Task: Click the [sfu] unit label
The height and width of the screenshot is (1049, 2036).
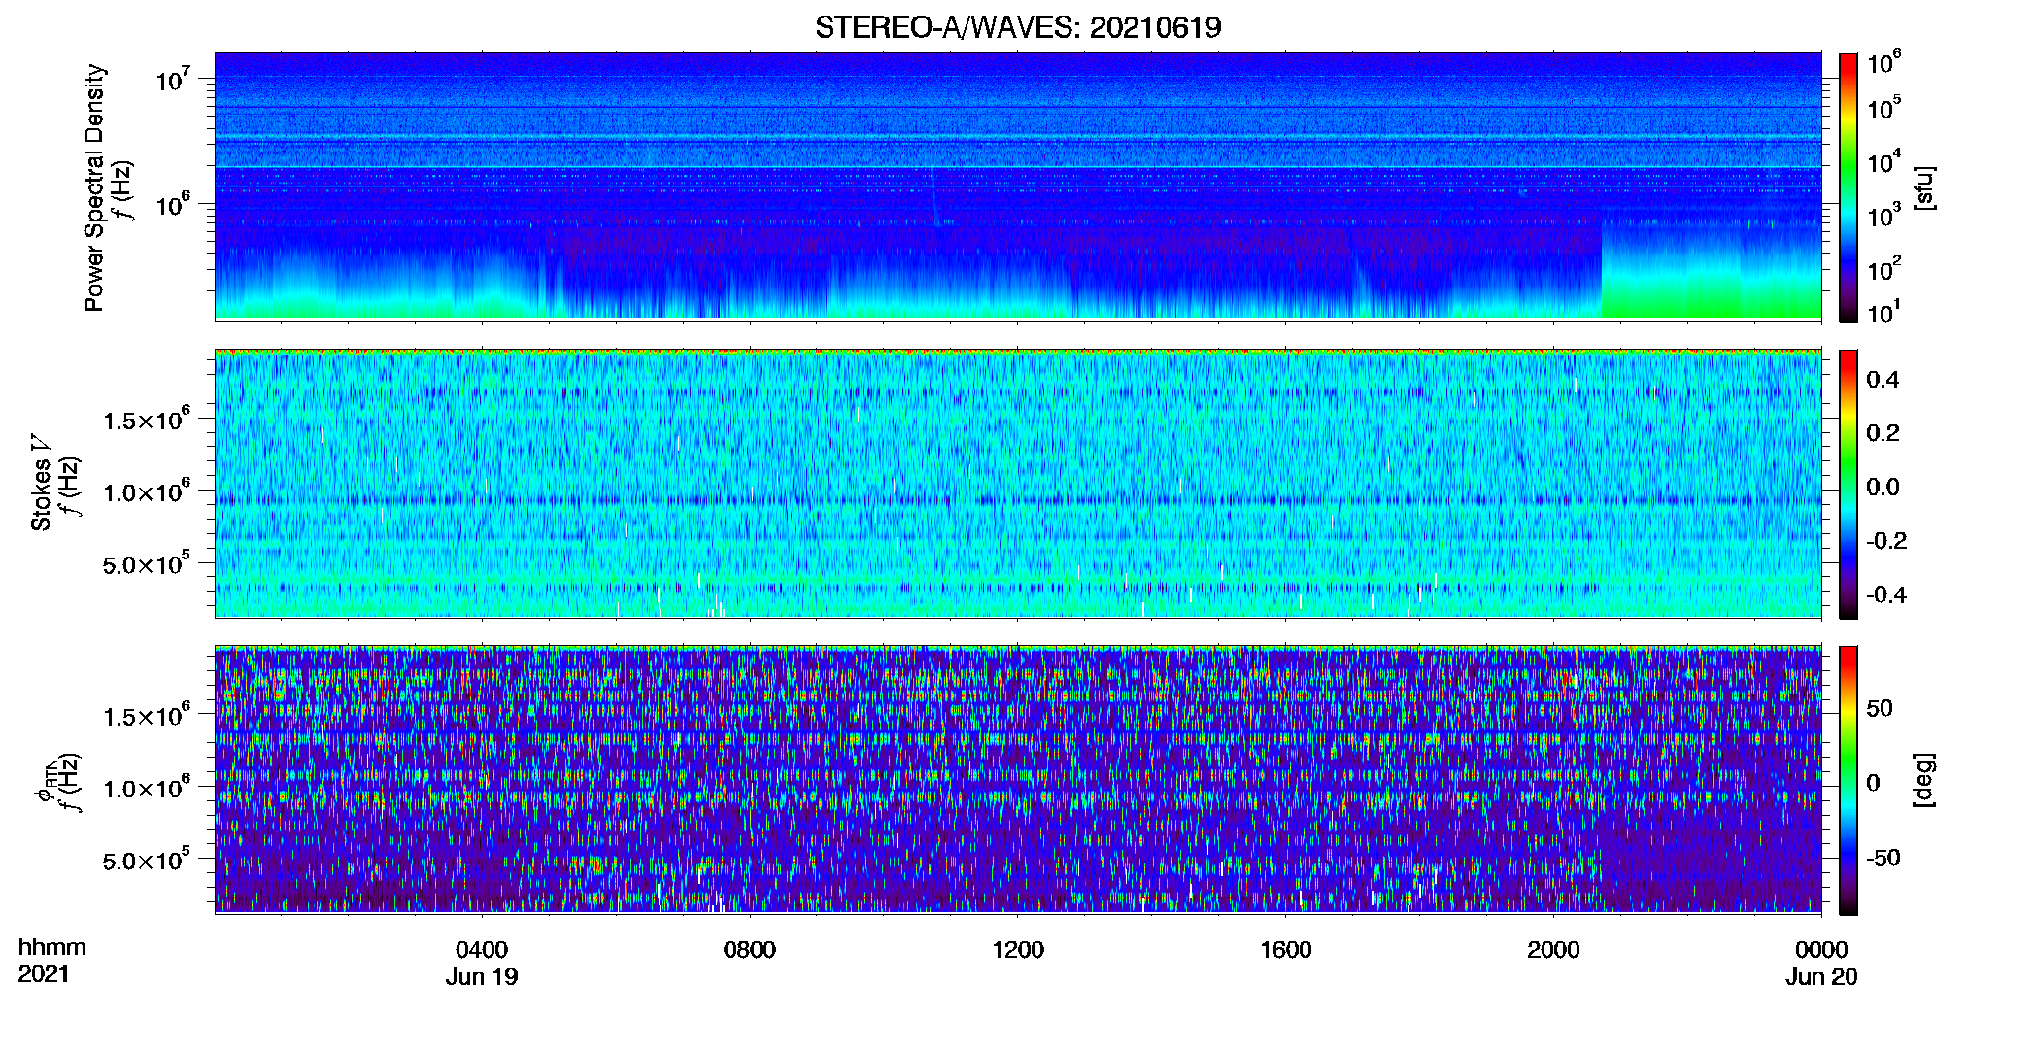Action: tap(1924, 187)
